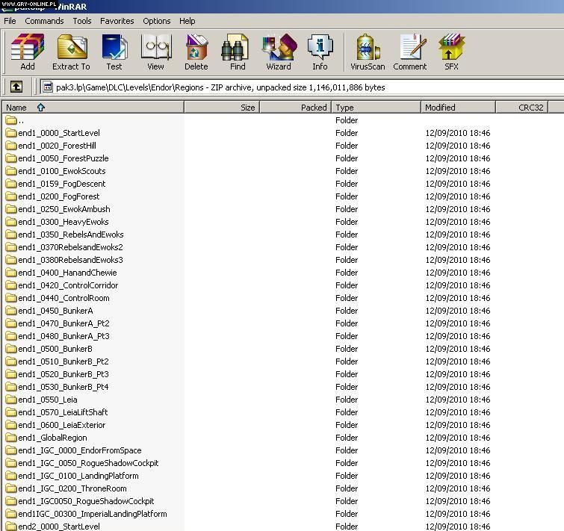Viewport: 564px width, 531px height.
Task: Select the end1_0450_BunkerA folder
Action: point(55,311)
